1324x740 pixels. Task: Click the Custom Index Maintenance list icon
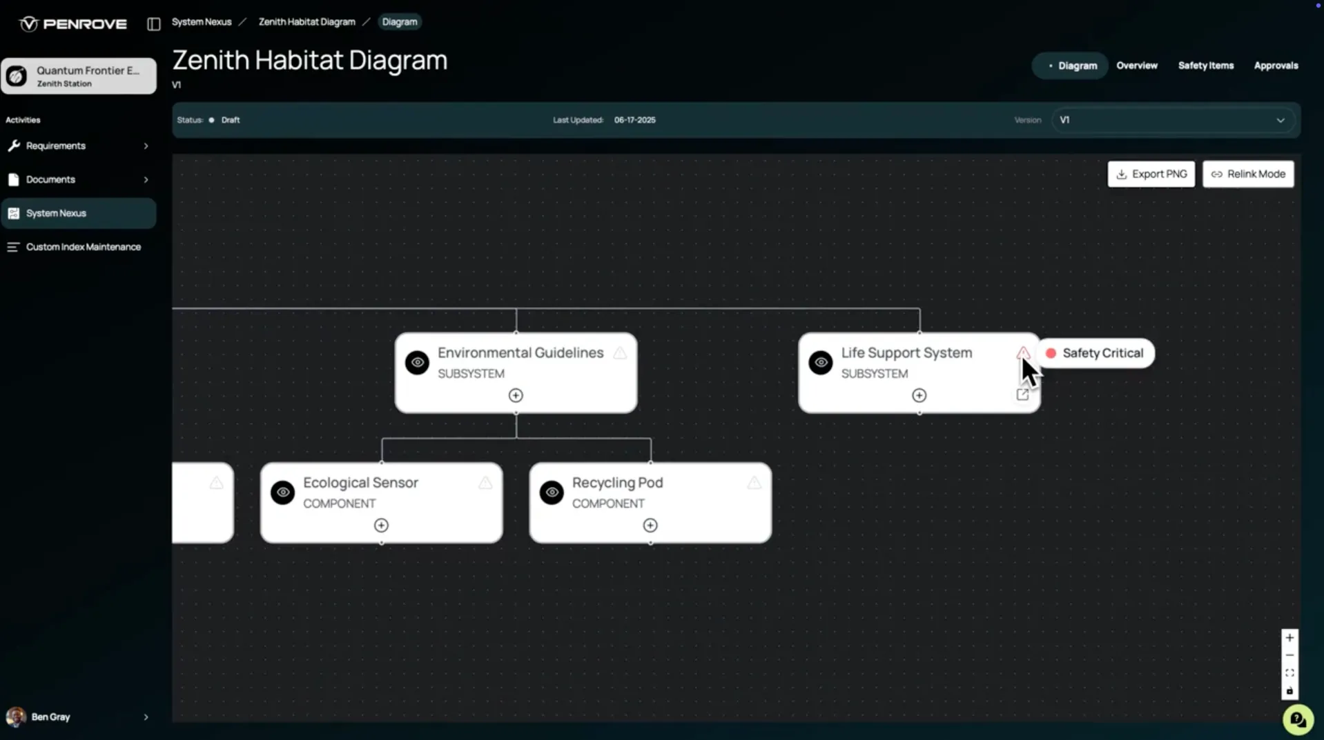(x=13, y=247)
